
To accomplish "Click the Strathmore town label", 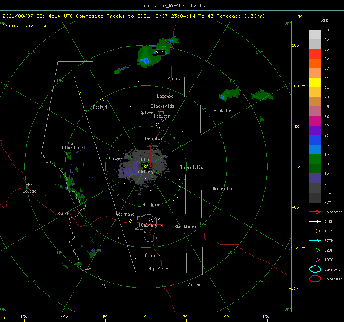I will tap(186, 227).
